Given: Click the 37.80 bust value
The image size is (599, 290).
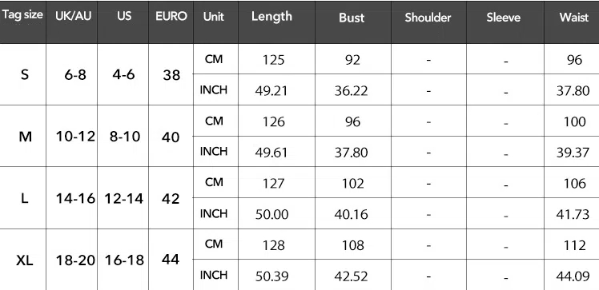Looking at the screenshot, I should pos(351,153).
